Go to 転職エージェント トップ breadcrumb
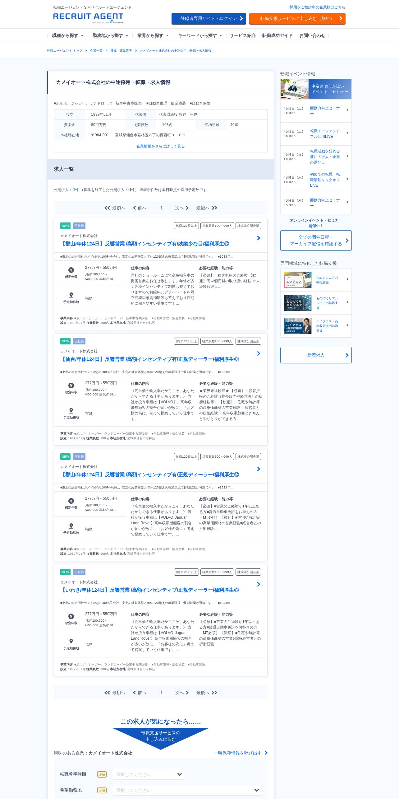This screenshot has height=799, width=399. pos(65,50)
